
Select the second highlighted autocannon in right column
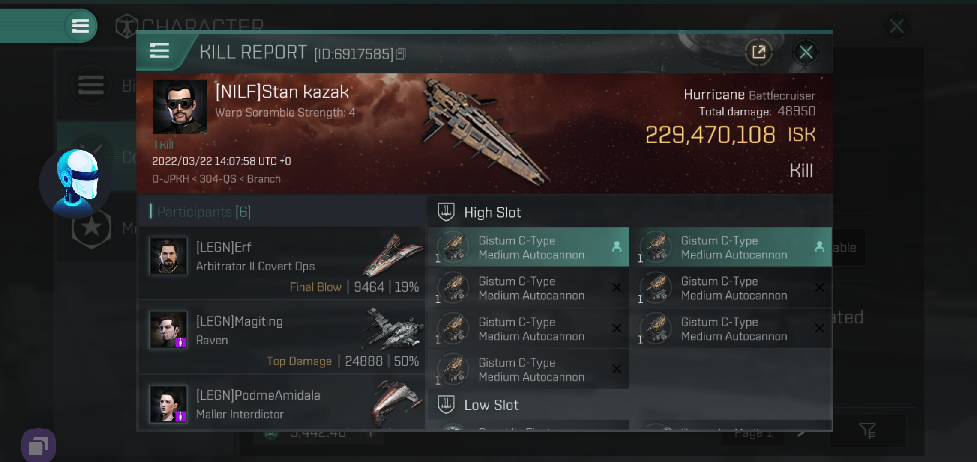click(x=733, y=247)
